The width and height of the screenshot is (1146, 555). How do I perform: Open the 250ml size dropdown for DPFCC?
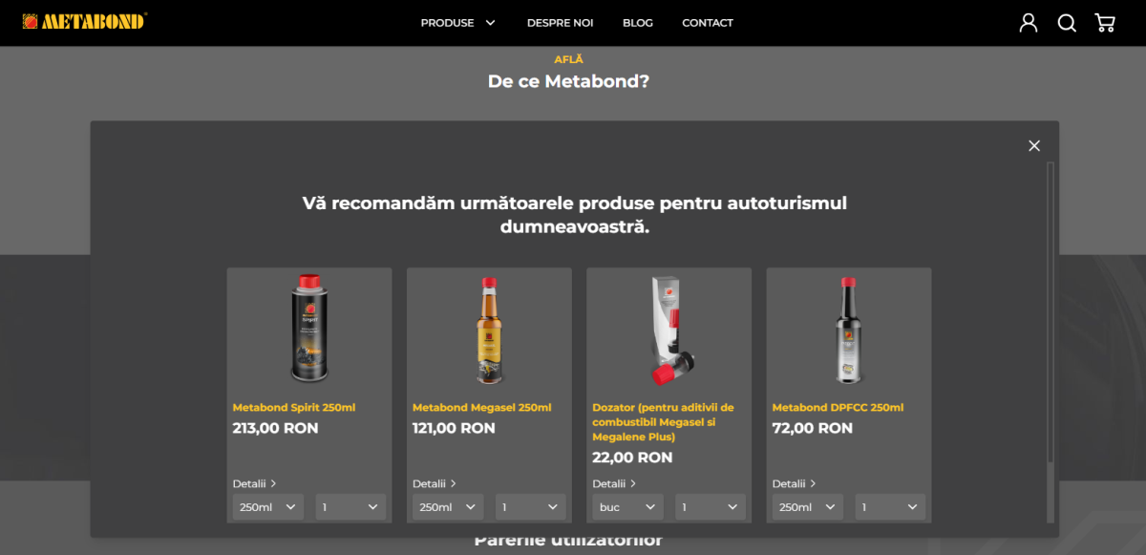coord(808,507)
